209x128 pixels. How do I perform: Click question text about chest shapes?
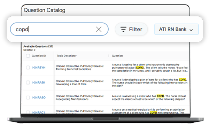tap(149, 98)
